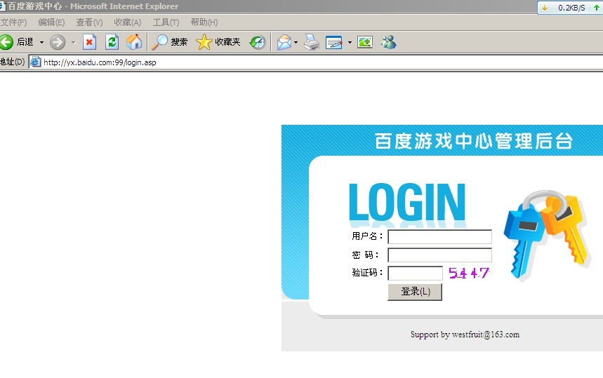
Task: Click the 0.2KB/S network speed indicator
Action: click(570, 8)
